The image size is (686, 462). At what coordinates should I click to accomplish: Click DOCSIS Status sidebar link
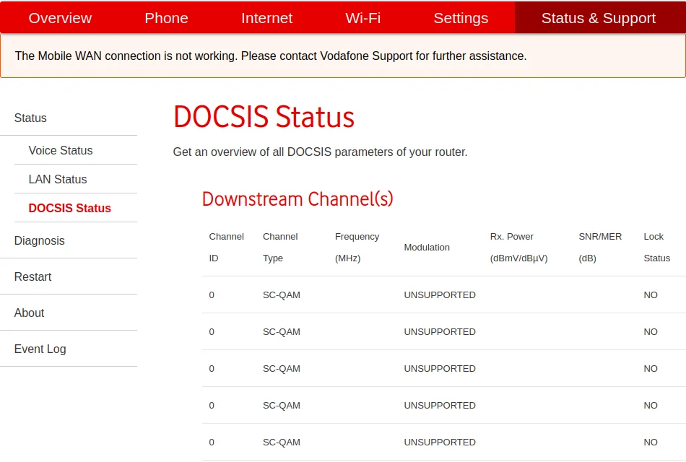pos(70,208)
